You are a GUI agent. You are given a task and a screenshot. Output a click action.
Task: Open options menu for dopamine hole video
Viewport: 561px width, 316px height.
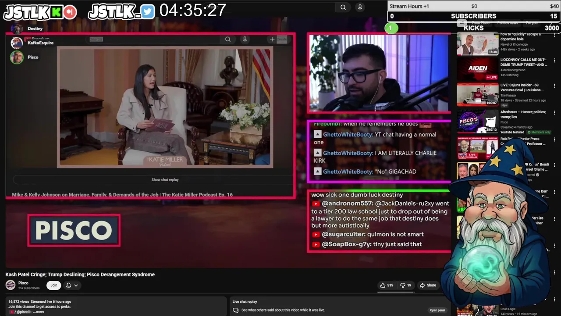(x=554, y=36)
